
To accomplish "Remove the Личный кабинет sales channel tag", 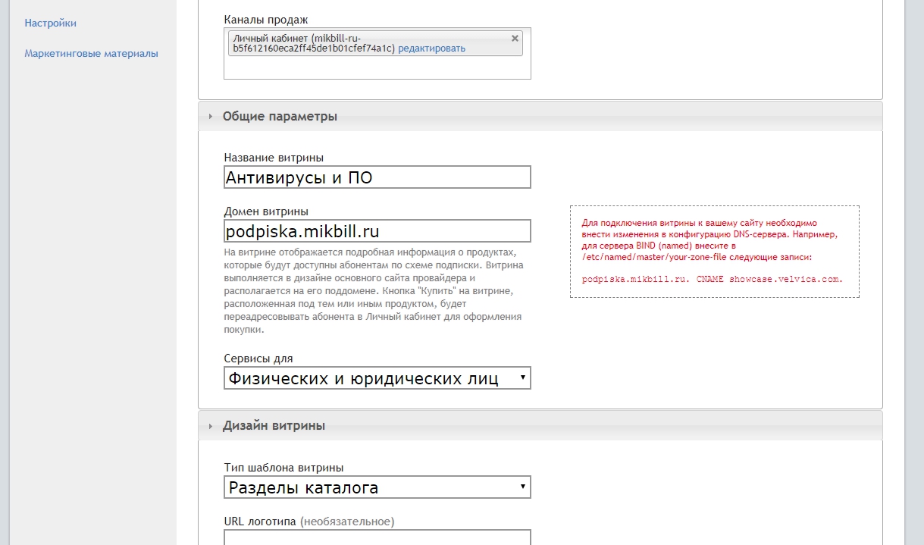I will (515, 38).
